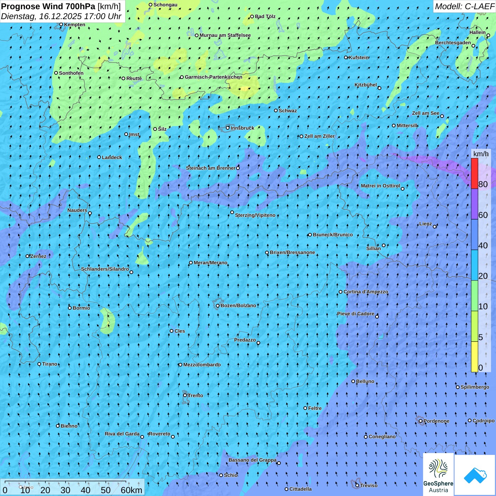Click the Garmisch-Partenkirchen label
This screenshot has width=496, height=496.
(214, 77)
